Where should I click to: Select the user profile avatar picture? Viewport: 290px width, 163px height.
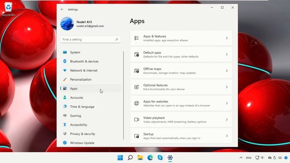click(67, 24)
